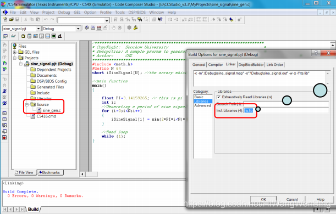Expand the GEL files tree node
336x214 pixels.
[14, 52]
